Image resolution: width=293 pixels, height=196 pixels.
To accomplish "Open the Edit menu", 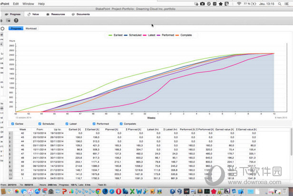I will click(x=16, y=4).
